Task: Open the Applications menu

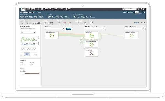Action: 48,9
